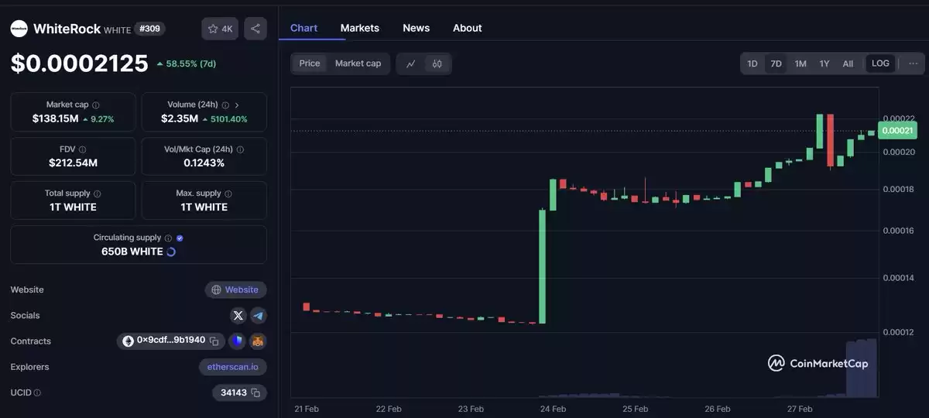Click the 58.55% (7d) change label
Image resolution: width=929 pixels, height=418 pixels.
click(186, 63)
